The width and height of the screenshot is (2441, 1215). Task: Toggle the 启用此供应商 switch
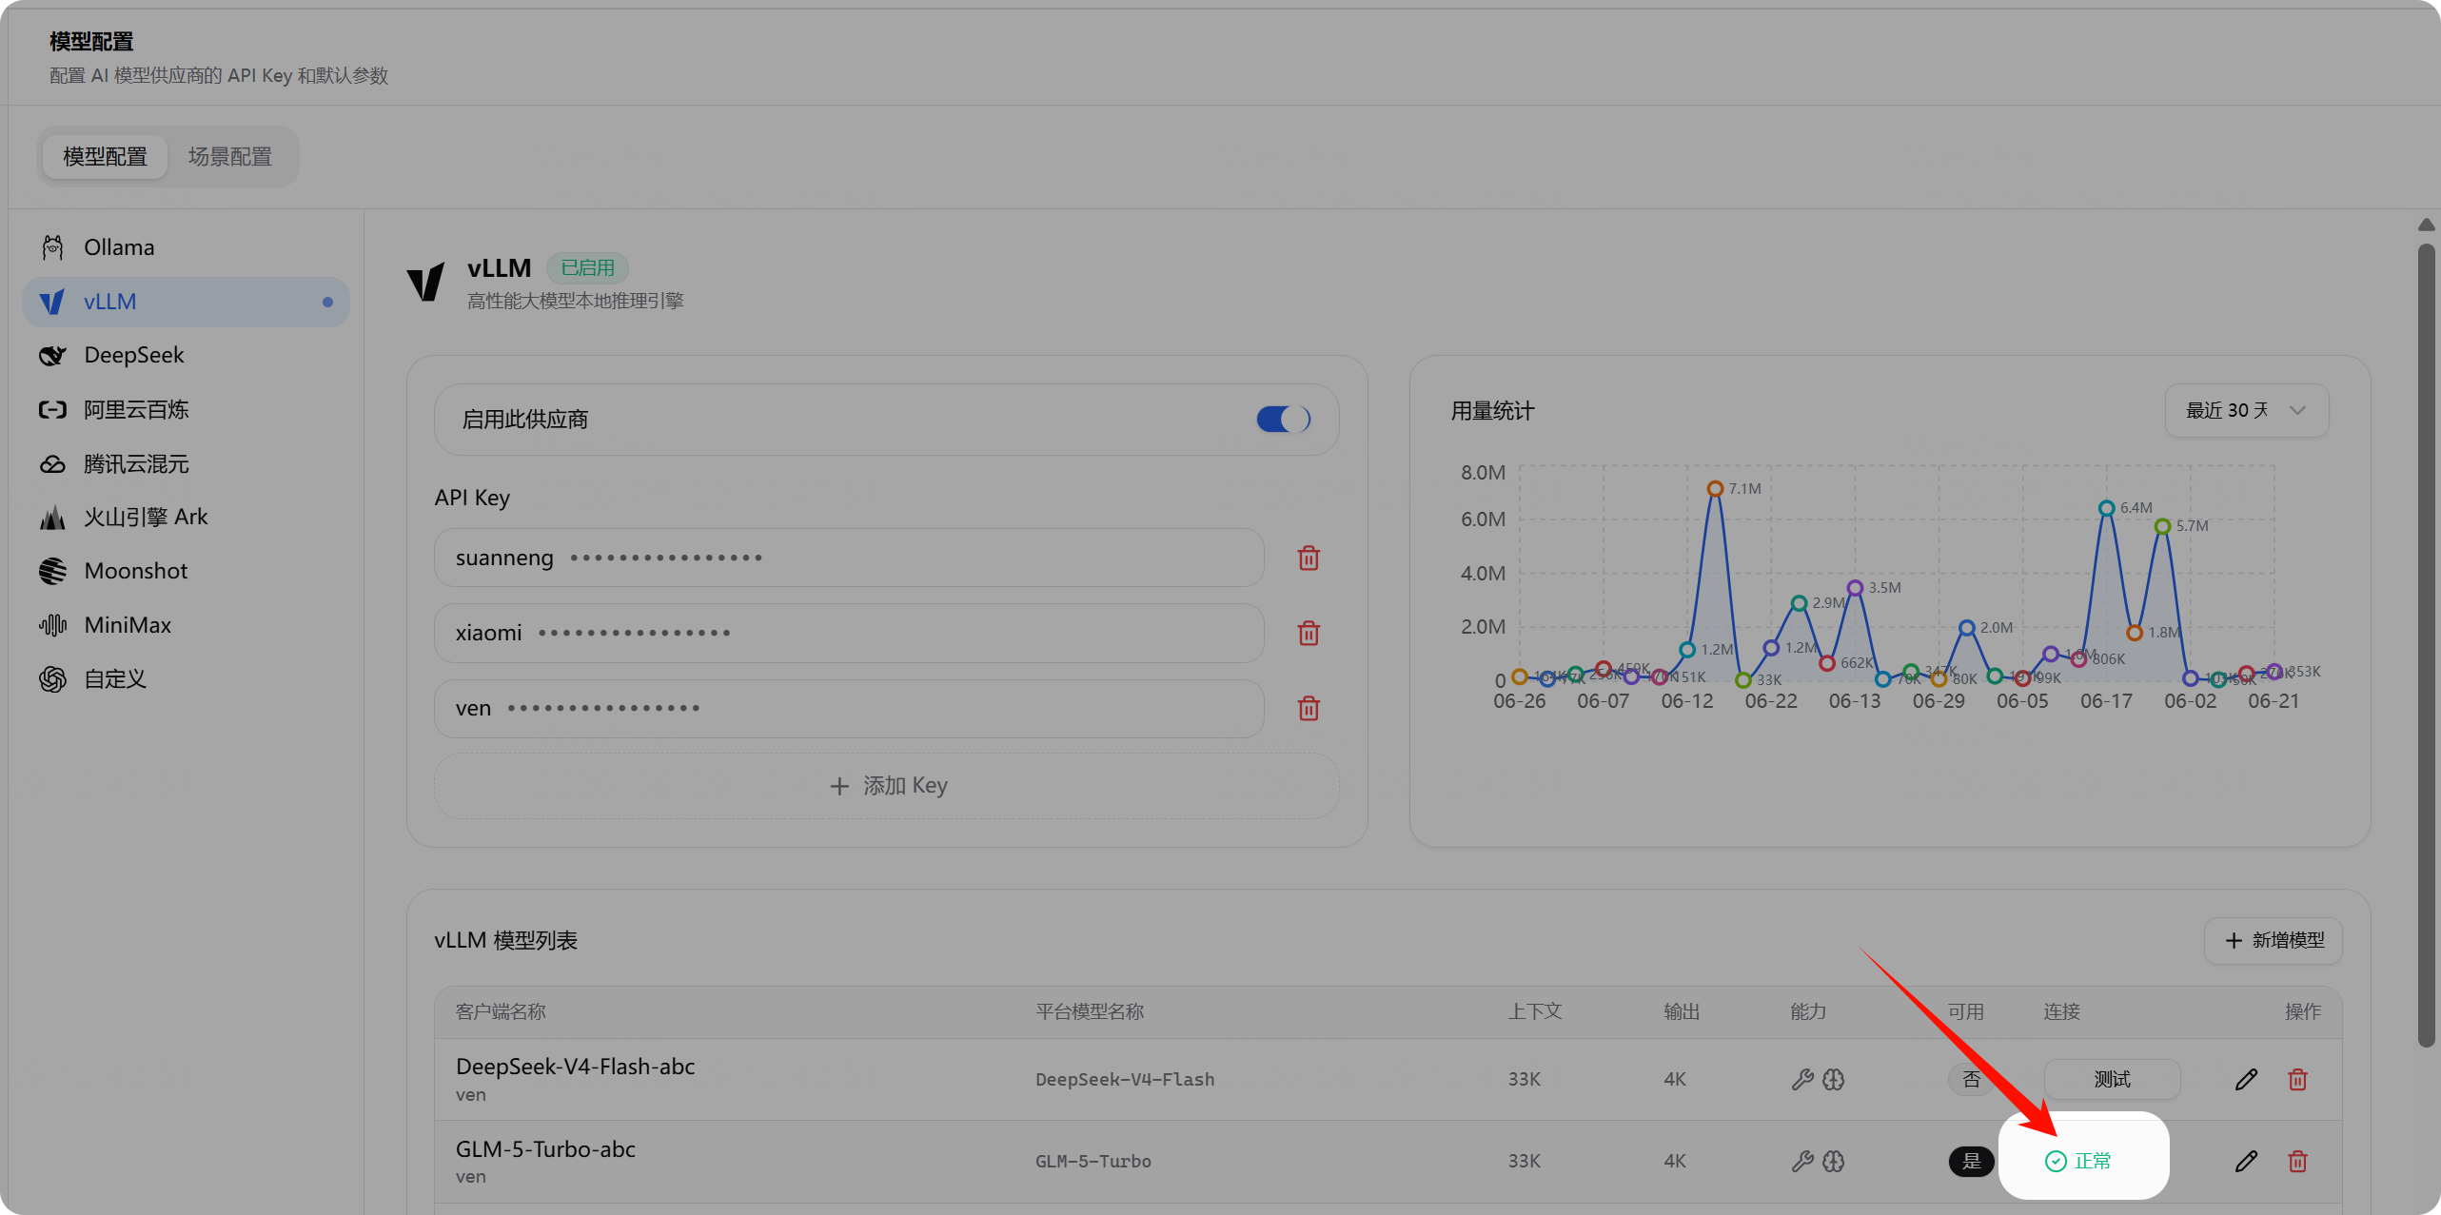coord(1284,419)
